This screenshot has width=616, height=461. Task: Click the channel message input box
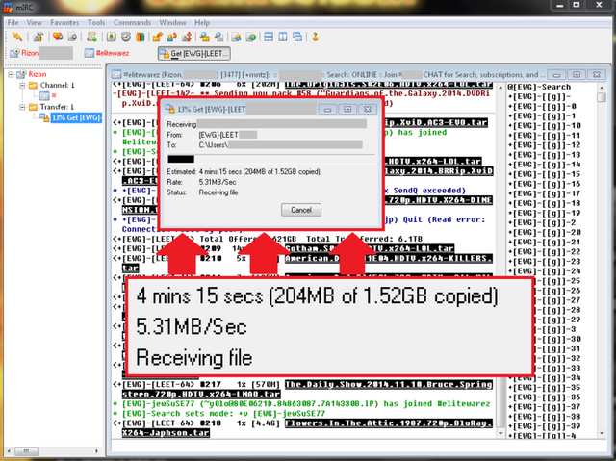(359, 446)
